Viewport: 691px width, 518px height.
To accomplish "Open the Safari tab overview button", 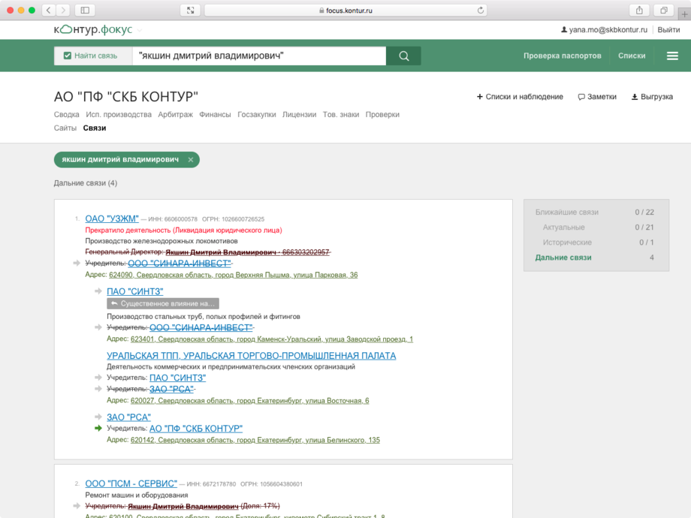I will [664, 10].
